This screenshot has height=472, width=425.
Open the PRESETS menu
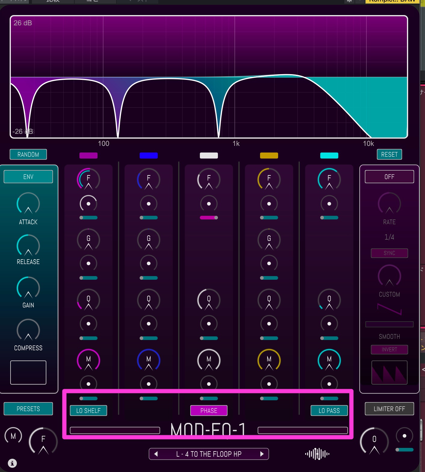[28, 409]
